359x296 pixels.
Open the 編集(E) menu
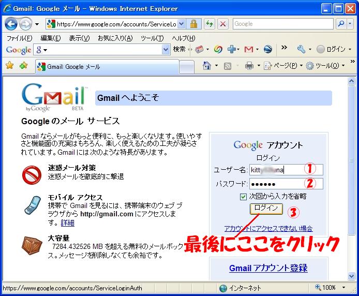point(51,38)
